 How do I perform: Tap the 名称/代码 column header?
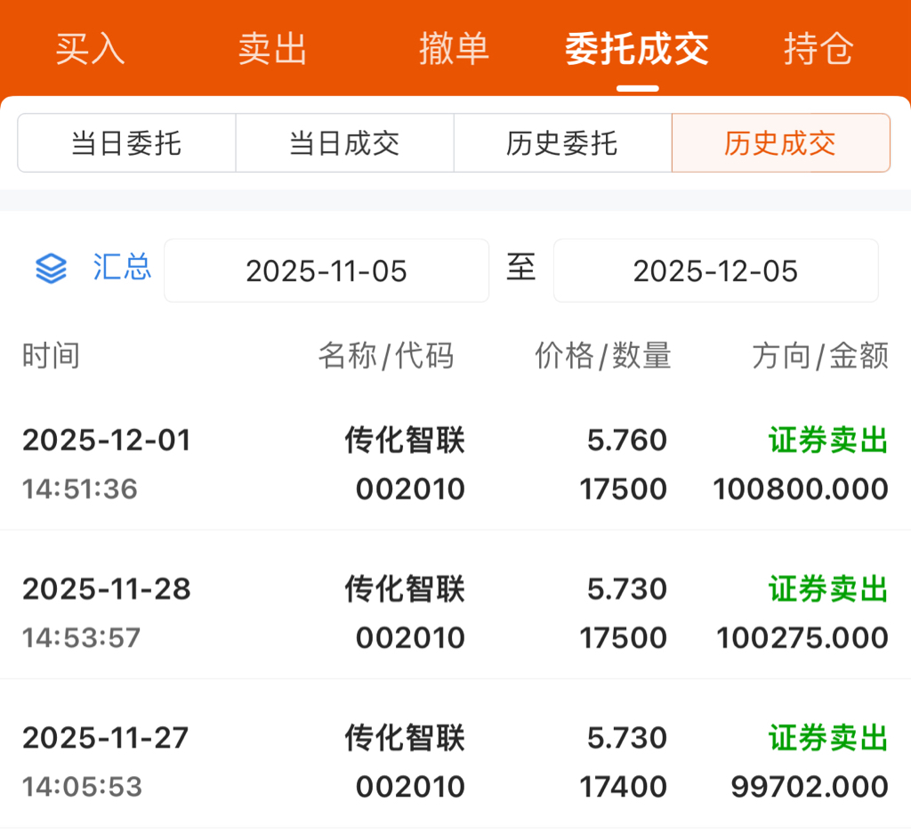point(386,356)
